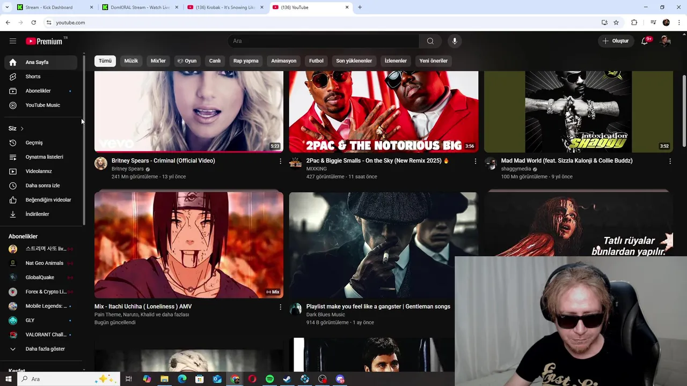Open GlobalQuake channel subscription
687x386 pixels.
pos(41,277)
